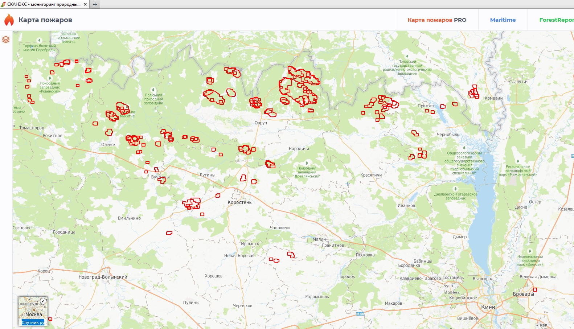Click the Поліський заповідник tree marker

[153, 90]
